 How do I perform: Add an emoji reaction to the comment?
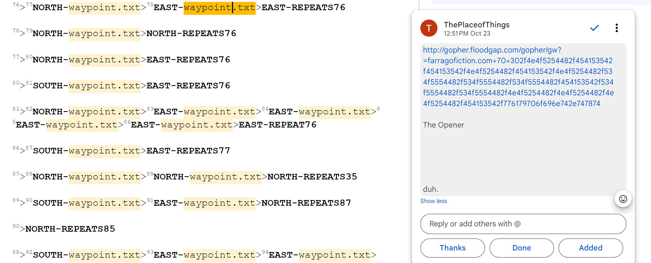coord(623,199)
